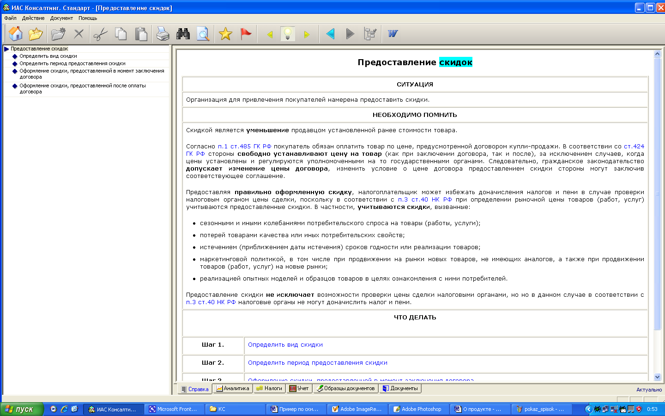Viewport: 665px width, 416px height.
Task: Switch to the Справка tab
Action: [x=195, y=389]
